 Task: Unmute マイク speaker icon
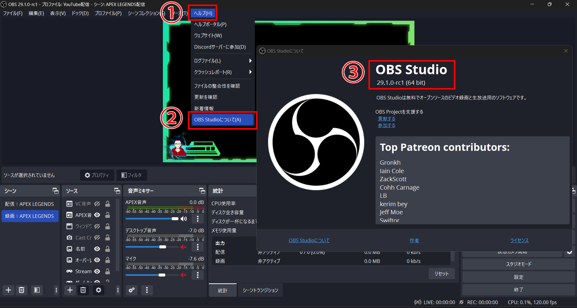point(184,275)
